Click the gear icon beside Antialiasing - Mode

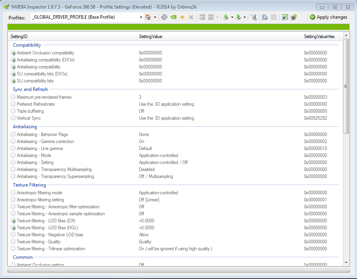point(13,155)
